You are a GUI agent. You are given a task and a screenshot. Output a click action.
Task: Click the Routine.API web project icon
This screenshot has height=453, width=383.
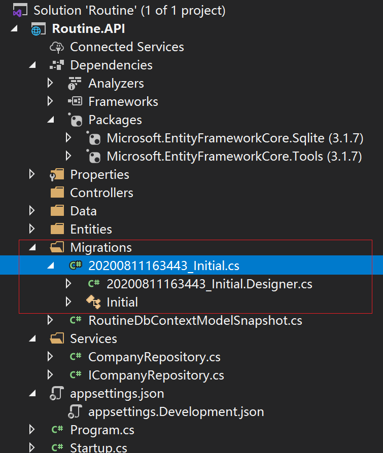[x=39, y=29]
